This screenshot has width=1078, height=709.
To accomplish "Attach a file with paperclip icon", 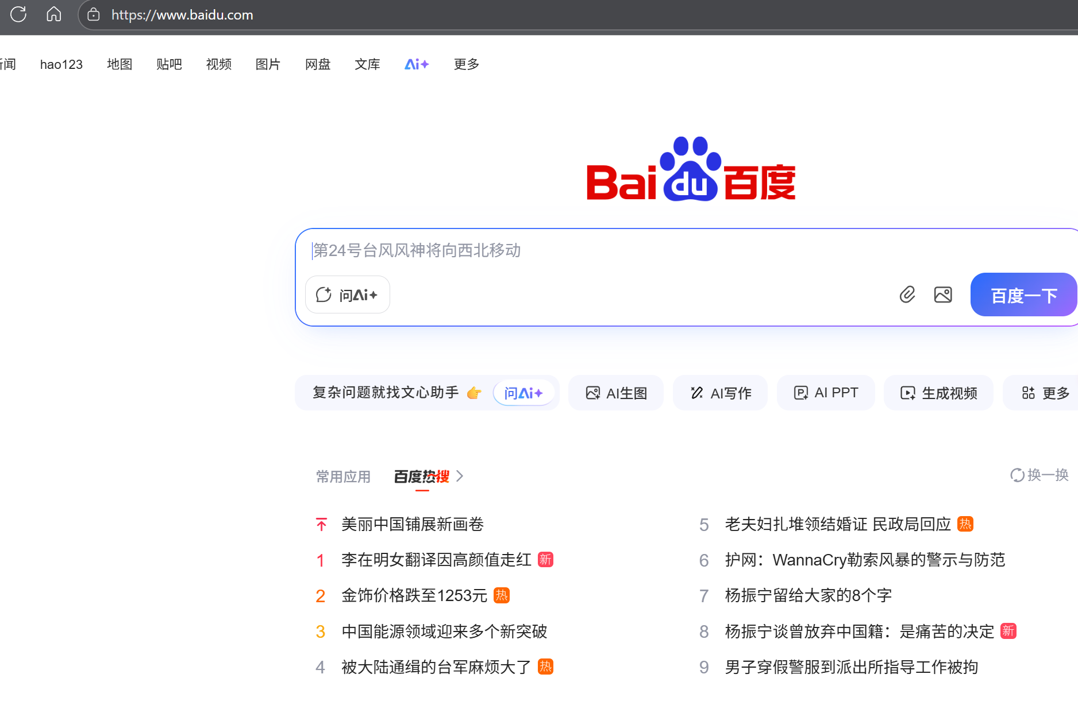I will [x=907, y=295].
